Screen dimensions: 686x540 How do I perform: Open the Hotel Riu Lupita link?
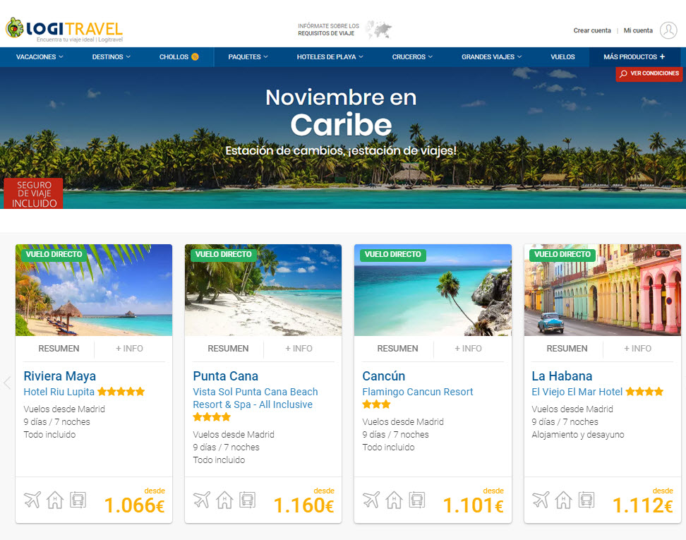(59, 392)
